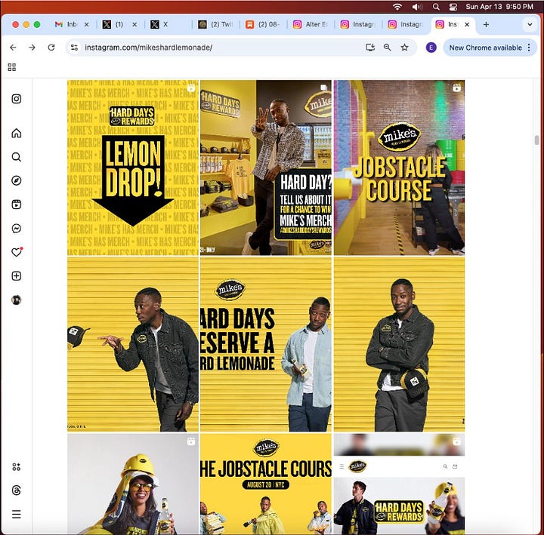
Task: Click the date and time in the menu bar
Action: click(x=499, y=7)
